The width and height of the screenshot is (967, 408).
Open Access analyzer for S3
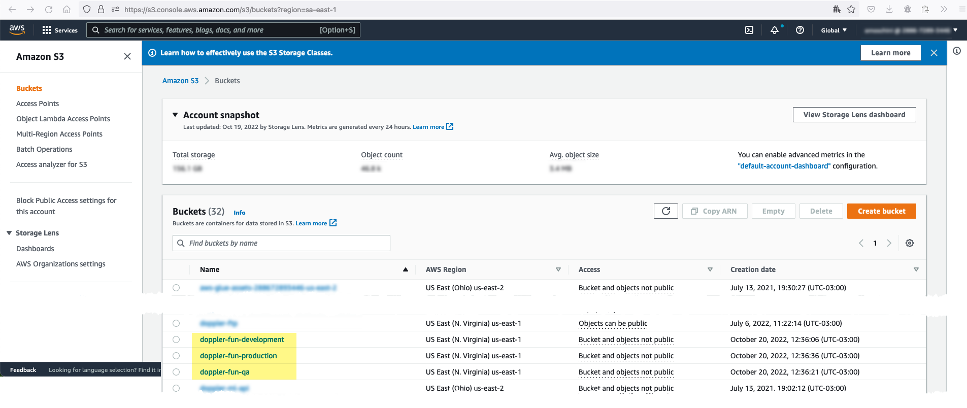point(52,164)
